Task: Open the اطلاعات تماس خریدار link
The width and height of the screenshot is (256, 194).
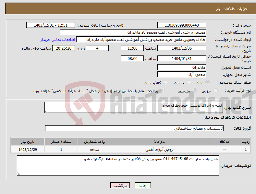Action: point(58,40)
